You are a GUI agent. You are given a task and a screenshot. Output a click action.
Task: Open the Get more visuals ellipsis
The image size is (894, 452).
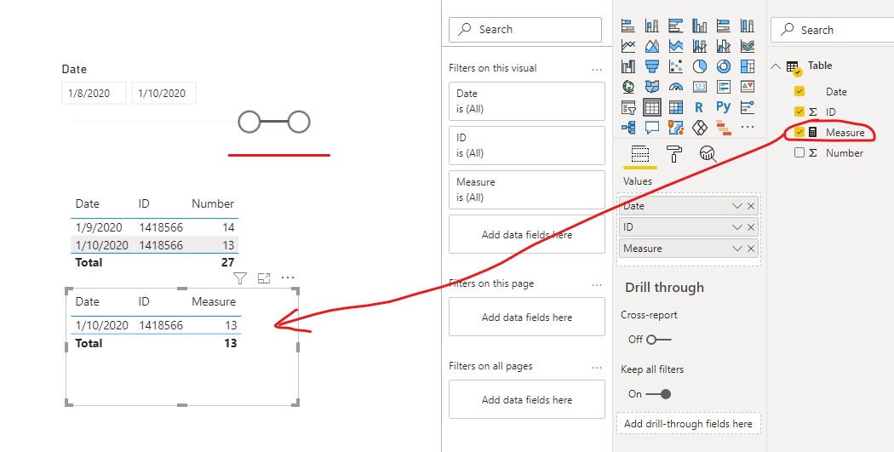pos(748,127)
